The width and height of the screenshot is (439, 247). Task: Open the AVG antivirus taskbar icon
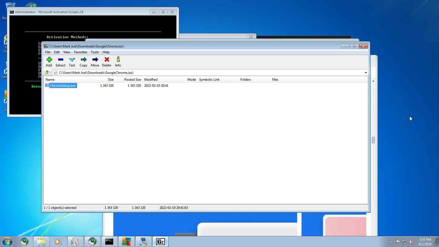126,242
